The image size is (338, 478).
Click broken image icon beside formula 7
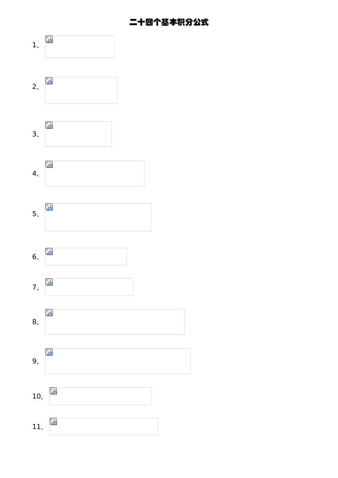tap(49, 282)
